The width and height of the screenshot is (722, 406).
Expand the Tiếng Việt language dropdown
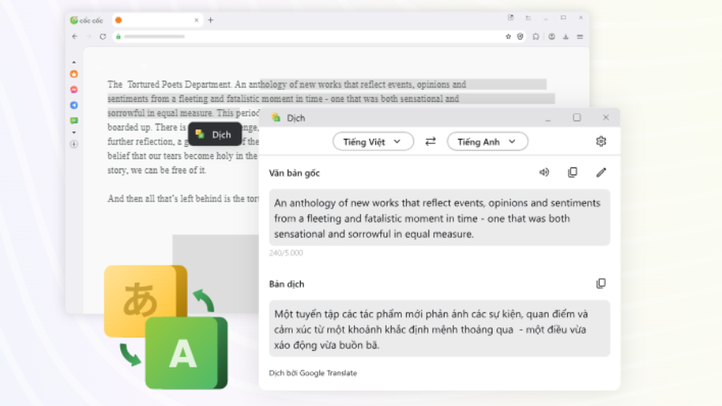[x=373, y=141]
